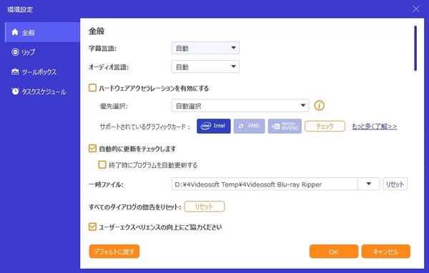Enable the ハードウェアアクセラレーションを有効にする checkbox
The image size is (429, 273).
click(x=92, y=88)
